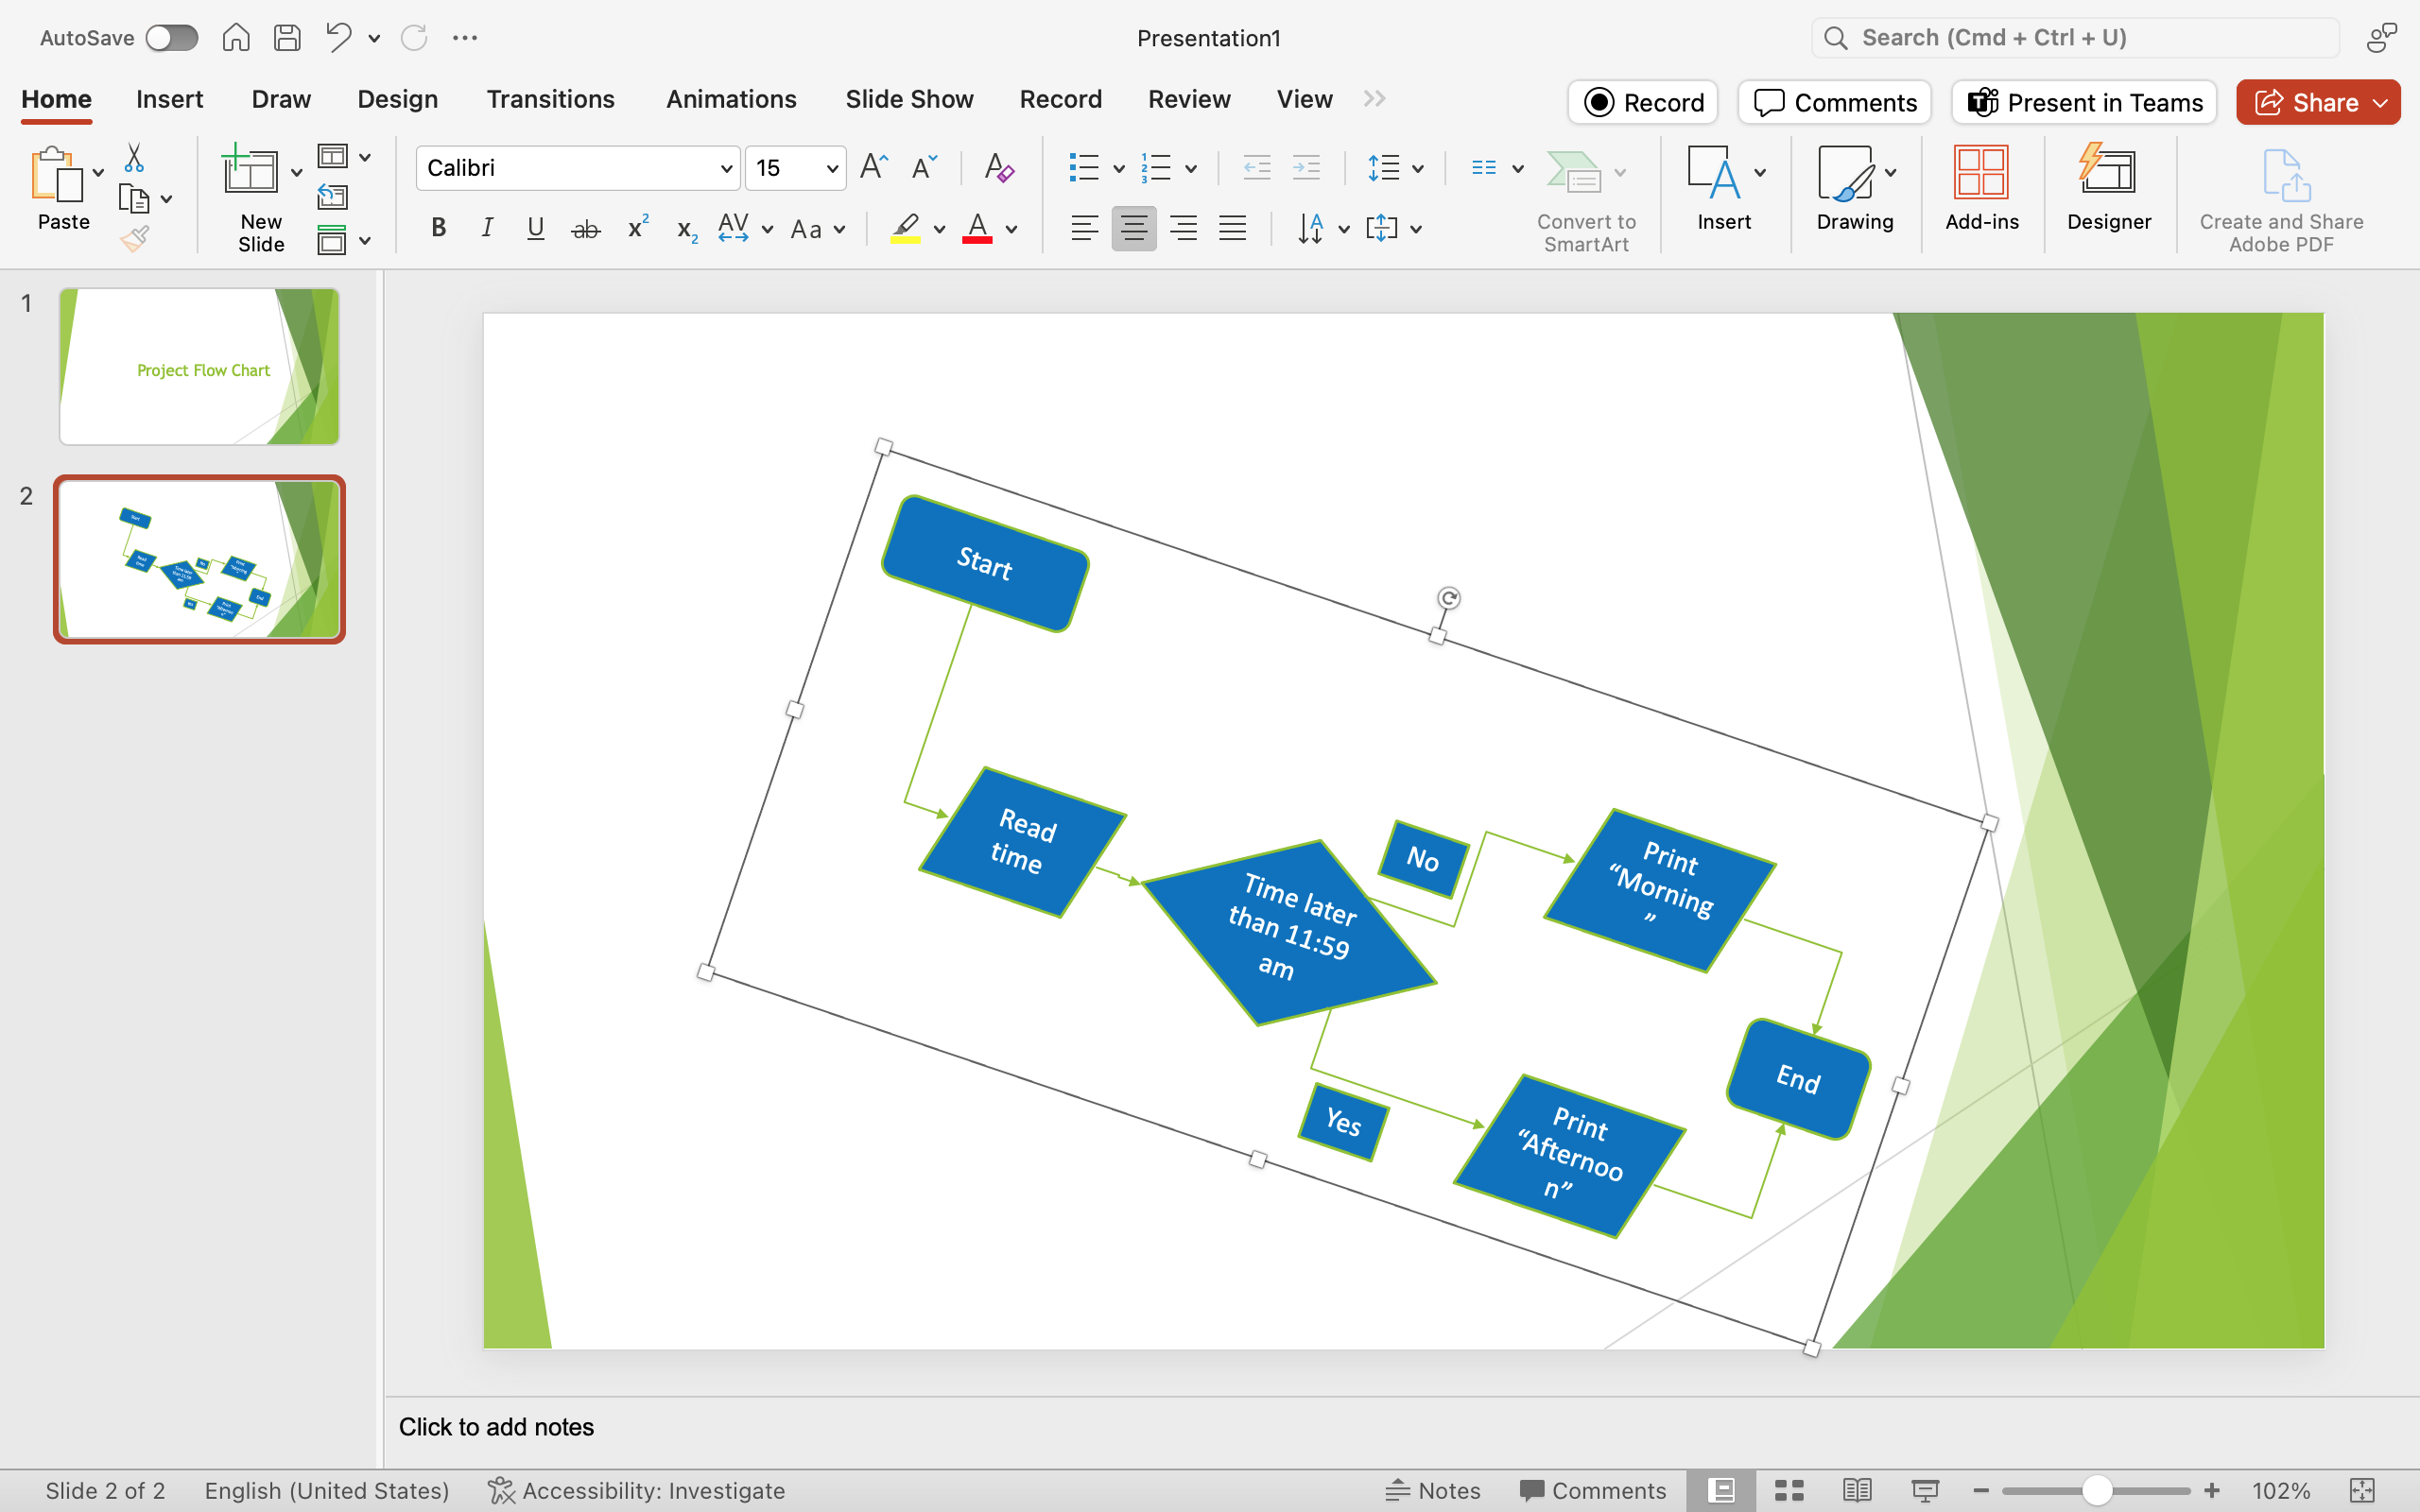This screenshot has width=2420, height=1512.
Task: Click the Copy icon
Action: tap(134, 199)
